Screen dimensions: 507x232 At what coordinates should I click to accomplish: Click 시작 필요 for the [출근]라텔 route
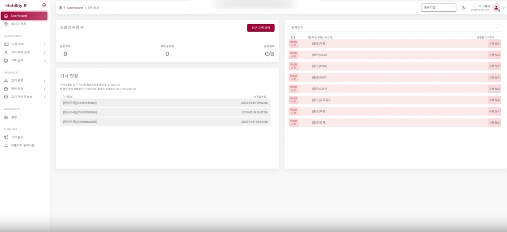(494, 44)
